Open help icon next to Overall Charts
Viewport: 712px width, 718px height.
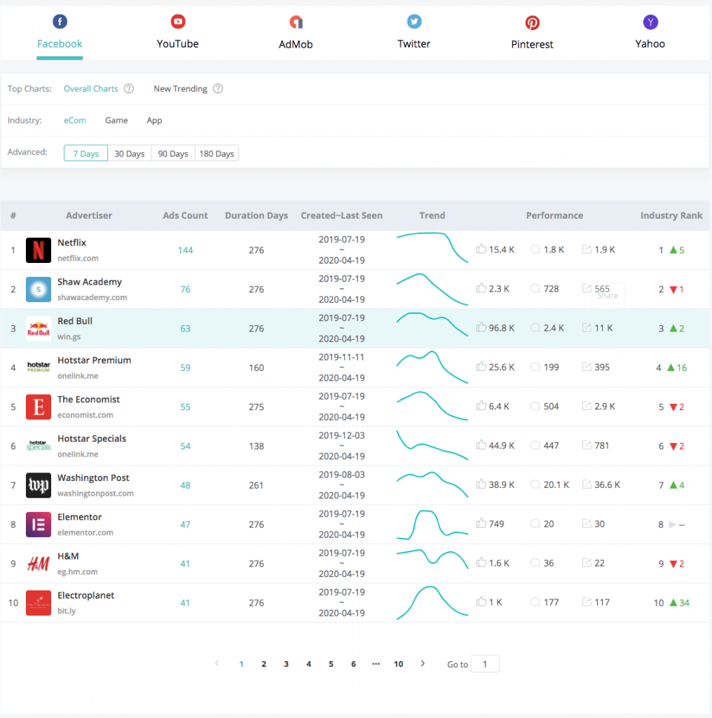pos(129,89)
